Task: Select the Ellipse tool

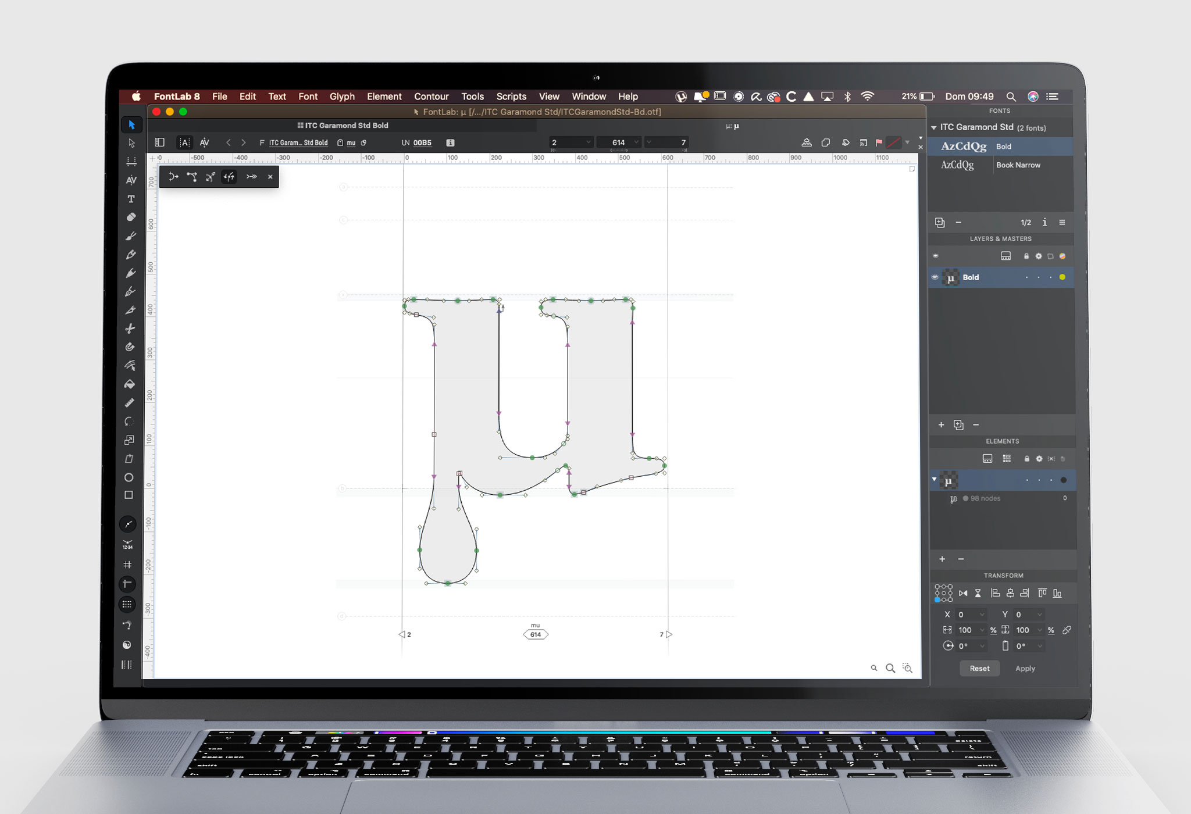Action: pos(129,477)
